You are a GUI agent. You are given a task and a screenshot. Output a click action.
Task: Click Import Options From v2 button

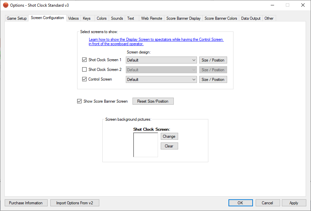pos(74,203)
